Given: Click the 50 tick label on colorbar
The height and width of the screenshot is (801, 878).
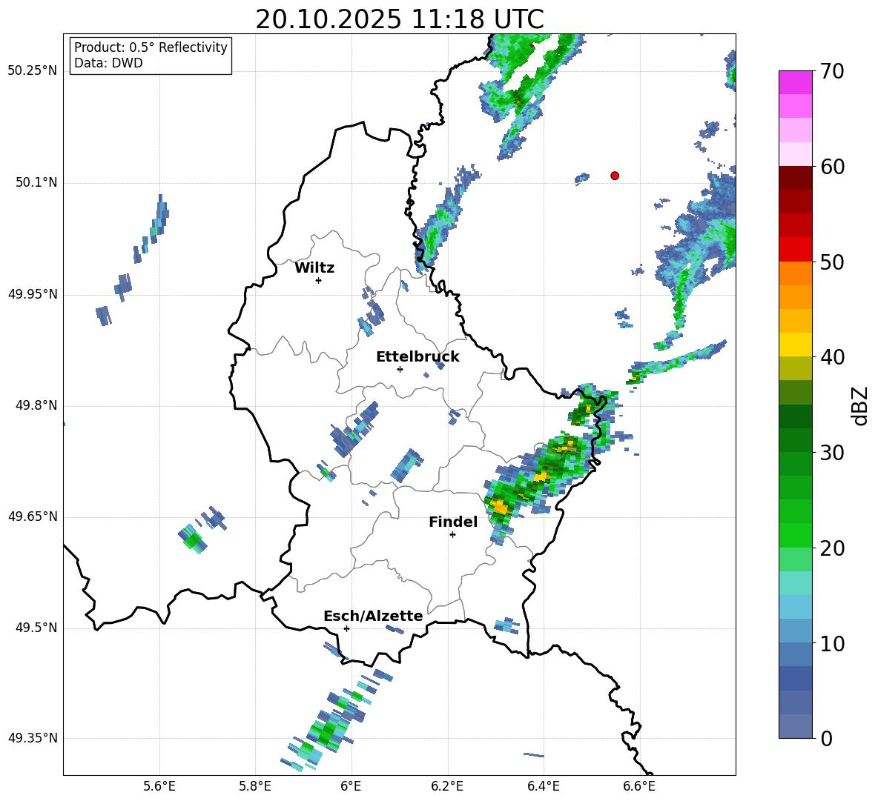Looking at the screenshot, I should tap(831, 262).
